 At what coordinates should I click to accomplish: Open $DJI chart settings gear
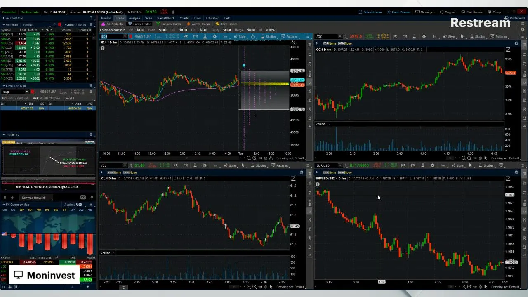(214, 36)
